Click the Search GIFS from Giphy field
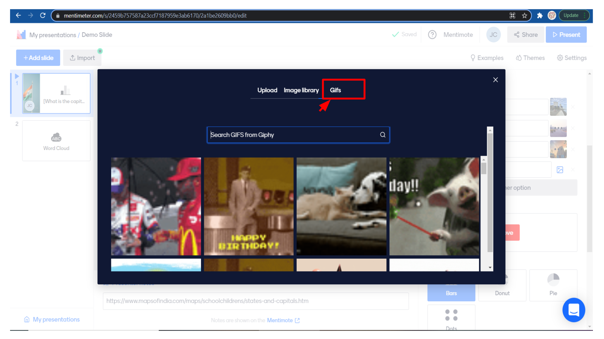604x339 pixels. point(293,135)
